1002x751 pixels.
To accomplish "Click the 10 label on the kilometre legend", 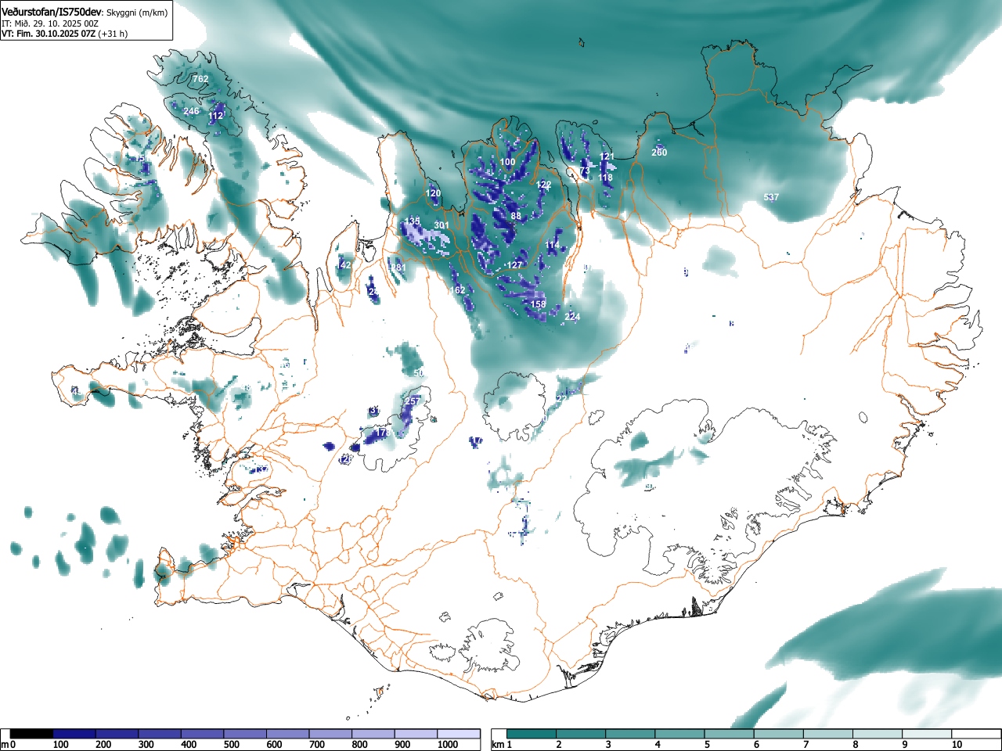I will coord(957,745).
